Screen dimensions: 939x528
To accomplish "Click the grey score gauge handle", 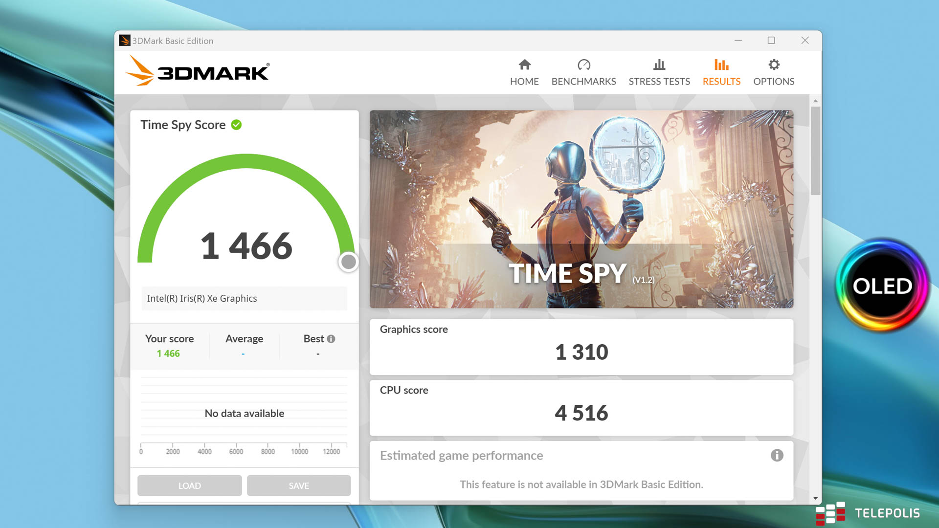I will [x=348, y=262].
